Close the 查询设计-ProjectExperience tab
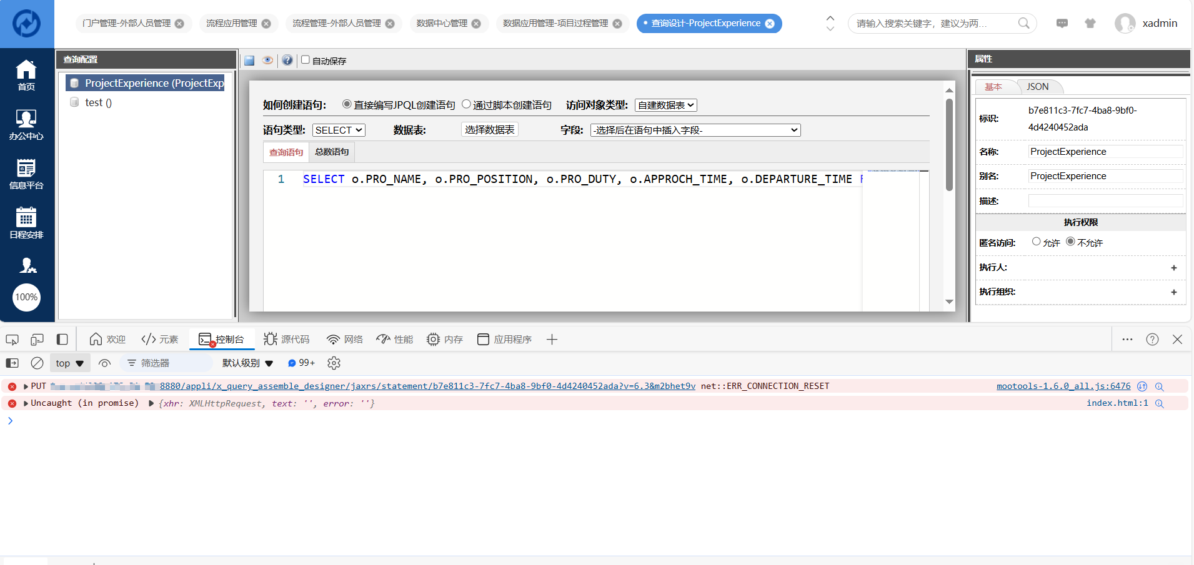The image size is (1194, 565). (x=770, y=24)
